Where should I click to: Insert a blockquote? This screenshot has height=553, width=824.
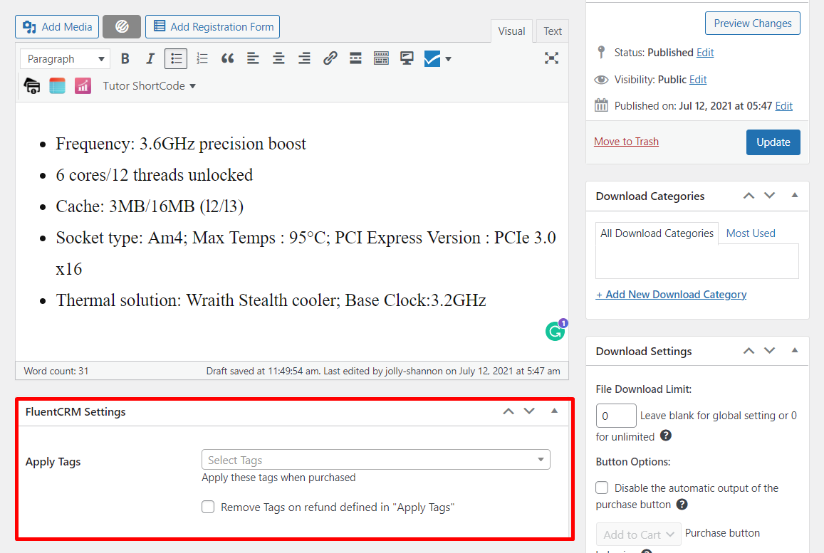coord(228,59)
